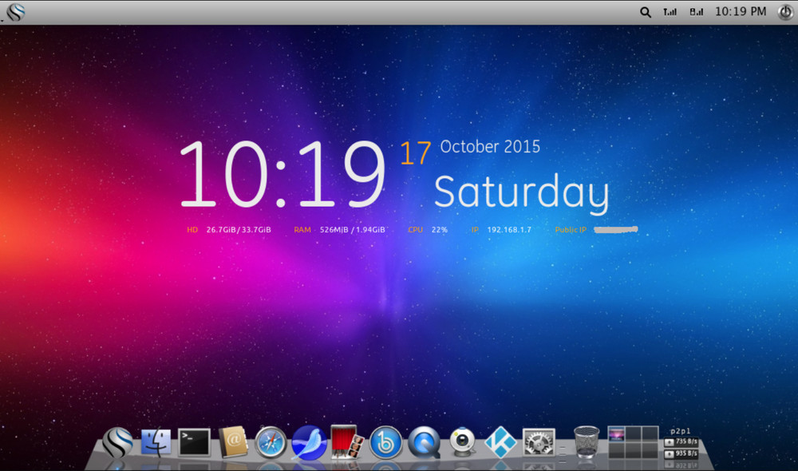Click the photo booth movie icon

[346, 439]
